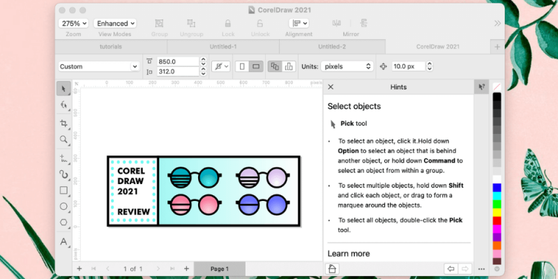558x279 pixels.
Task: Switch page to portrait orientation
Action: (x=241, y=66)
